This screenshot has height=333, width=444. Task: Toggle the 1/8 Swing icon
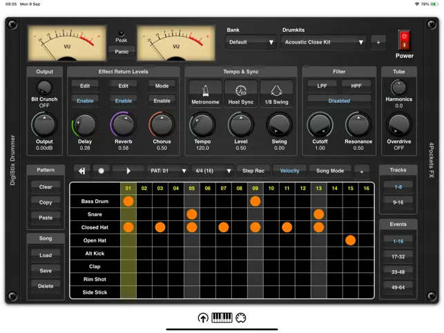(276, 93)
